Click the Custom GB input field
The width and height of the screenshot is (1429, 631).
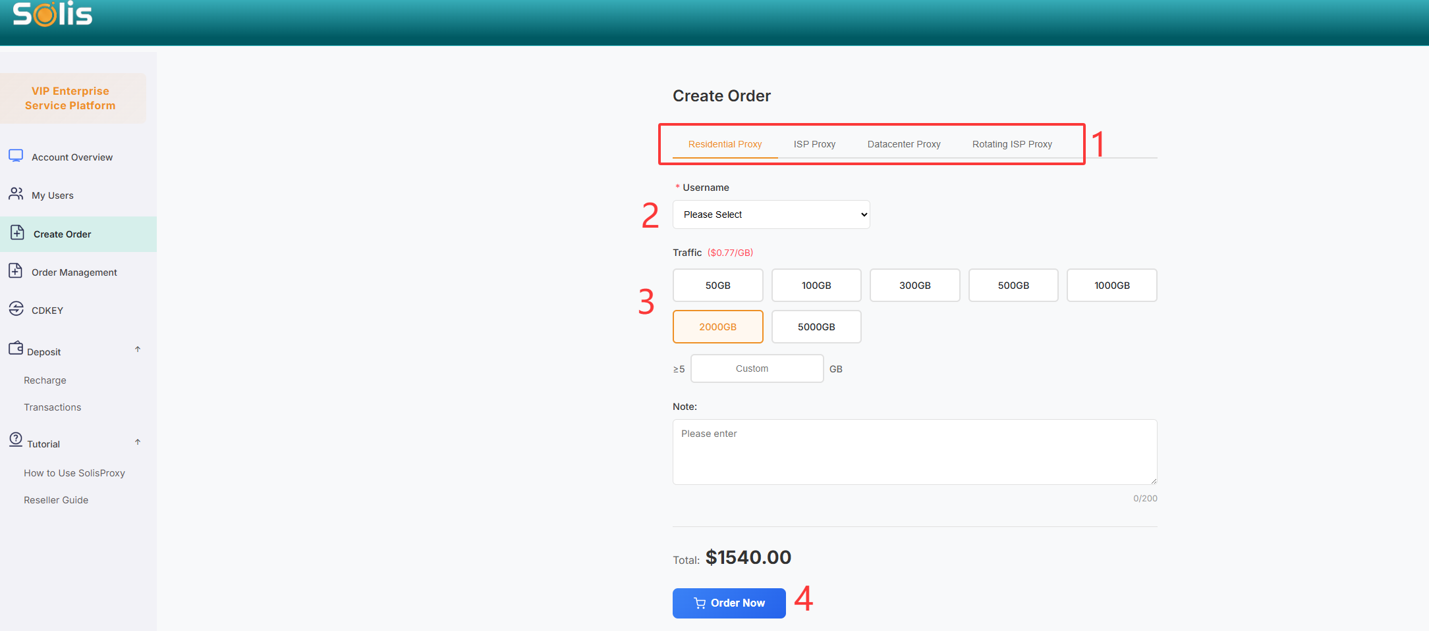757,368
